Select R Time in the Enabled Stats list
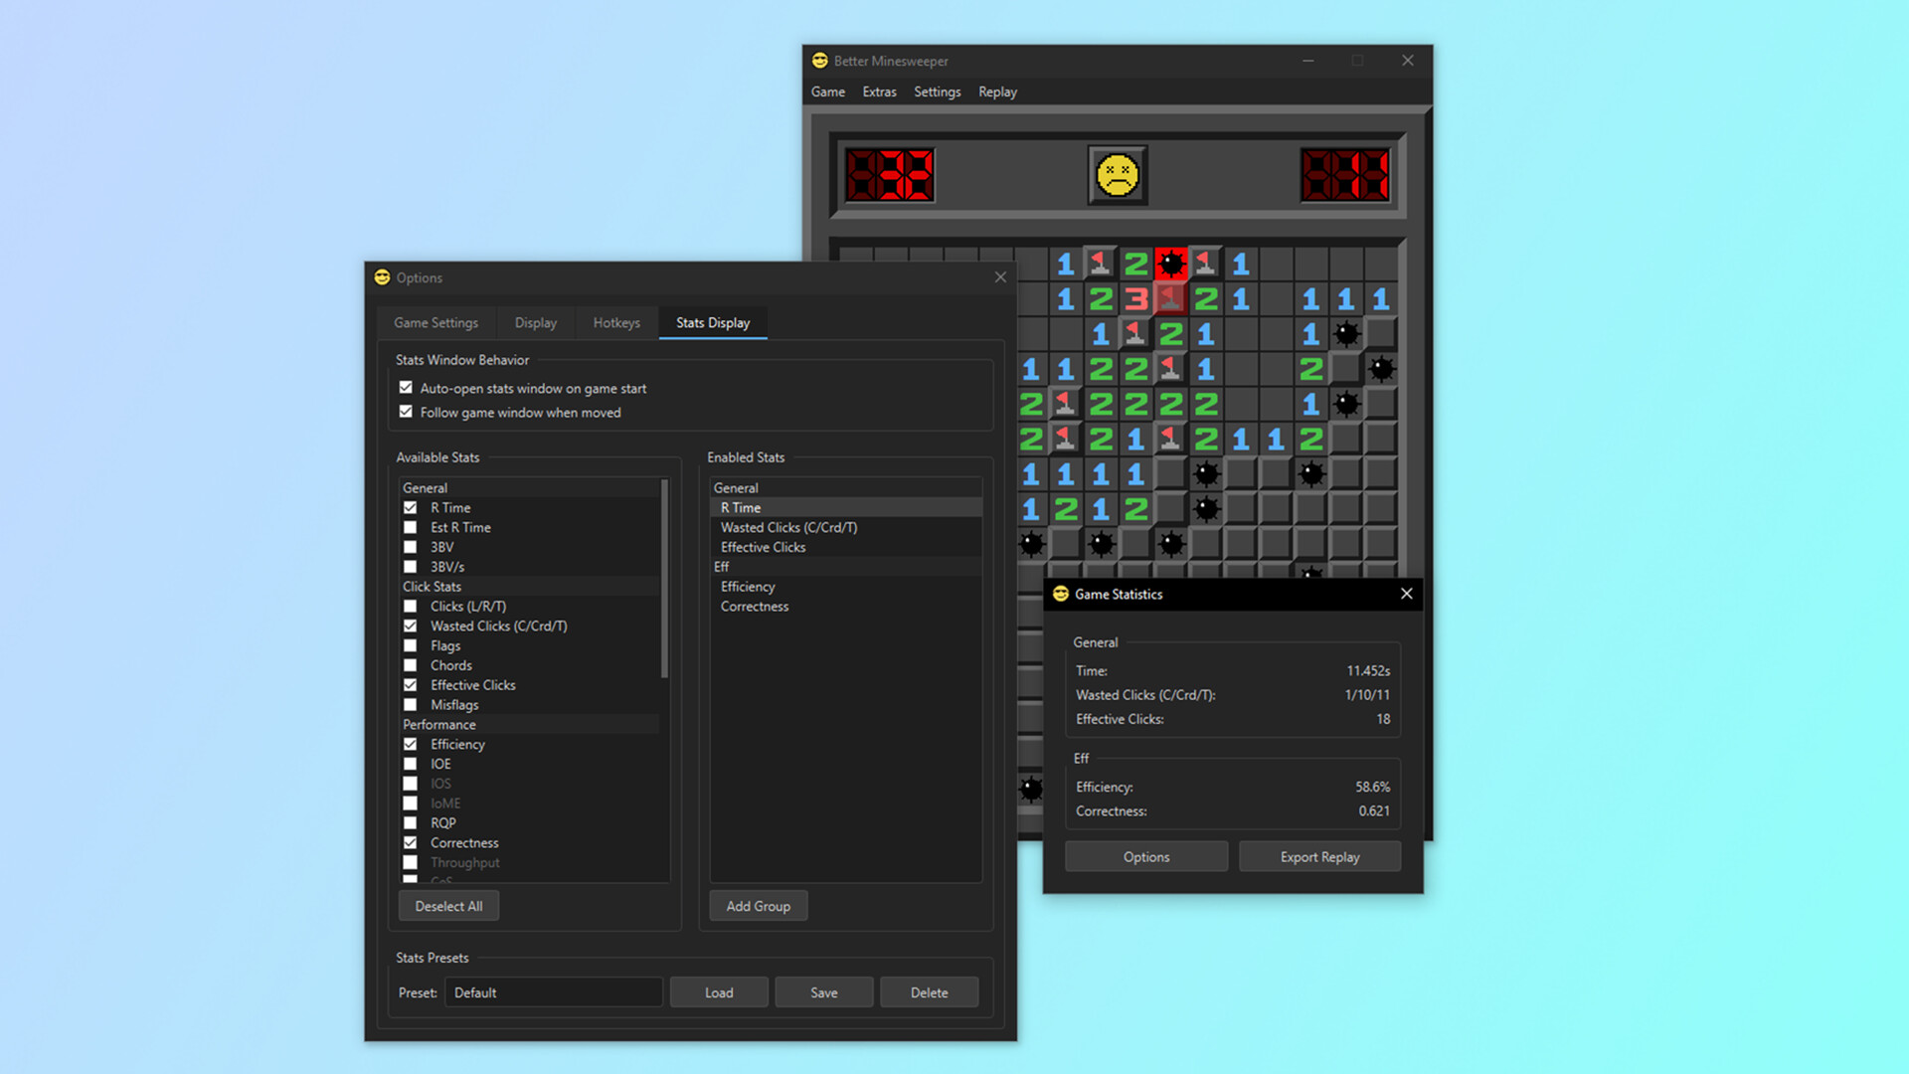The height and width of the screenshot is (1074, 1909). [x=740, y=507]
